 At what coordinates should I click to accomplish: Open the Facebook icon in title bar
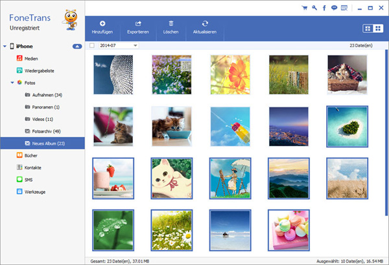coord(324,8)
